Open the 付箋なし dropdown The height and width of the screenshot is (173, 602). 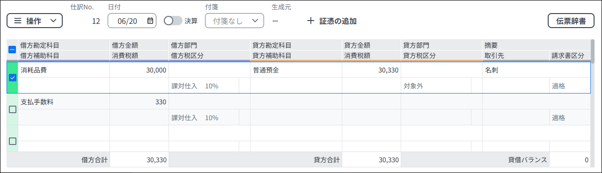click(x=235, y=21)
